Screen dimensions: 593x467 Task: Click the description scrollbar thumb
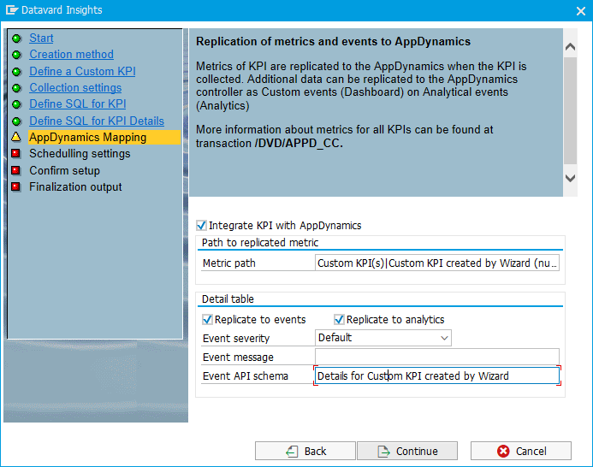click(570, 110)
